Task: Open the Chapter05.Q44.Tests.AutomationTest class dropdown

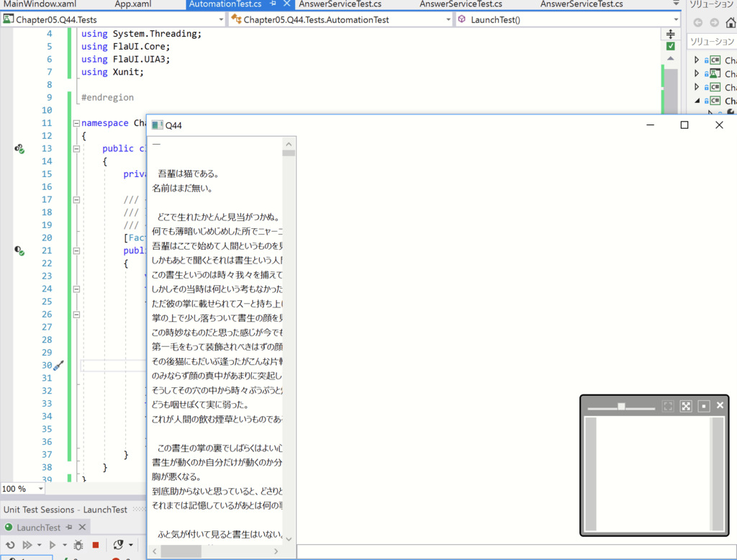Action: point(448,19)
